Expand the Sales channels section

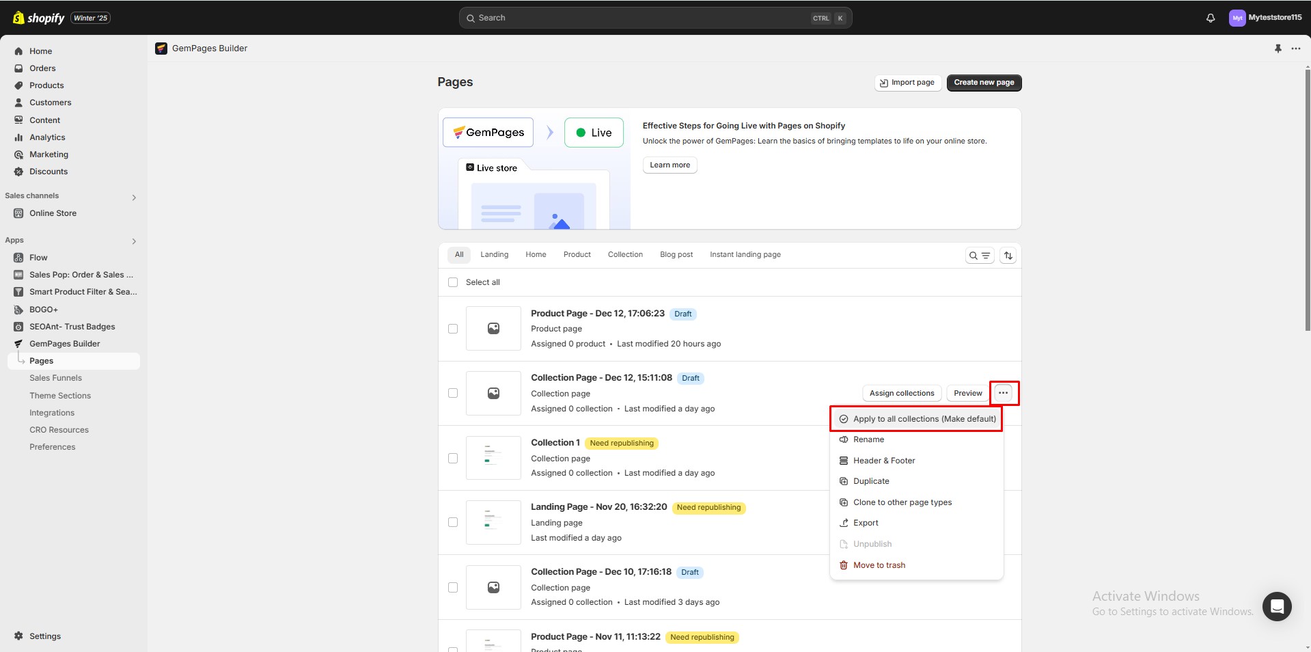(x=134, y=198)
